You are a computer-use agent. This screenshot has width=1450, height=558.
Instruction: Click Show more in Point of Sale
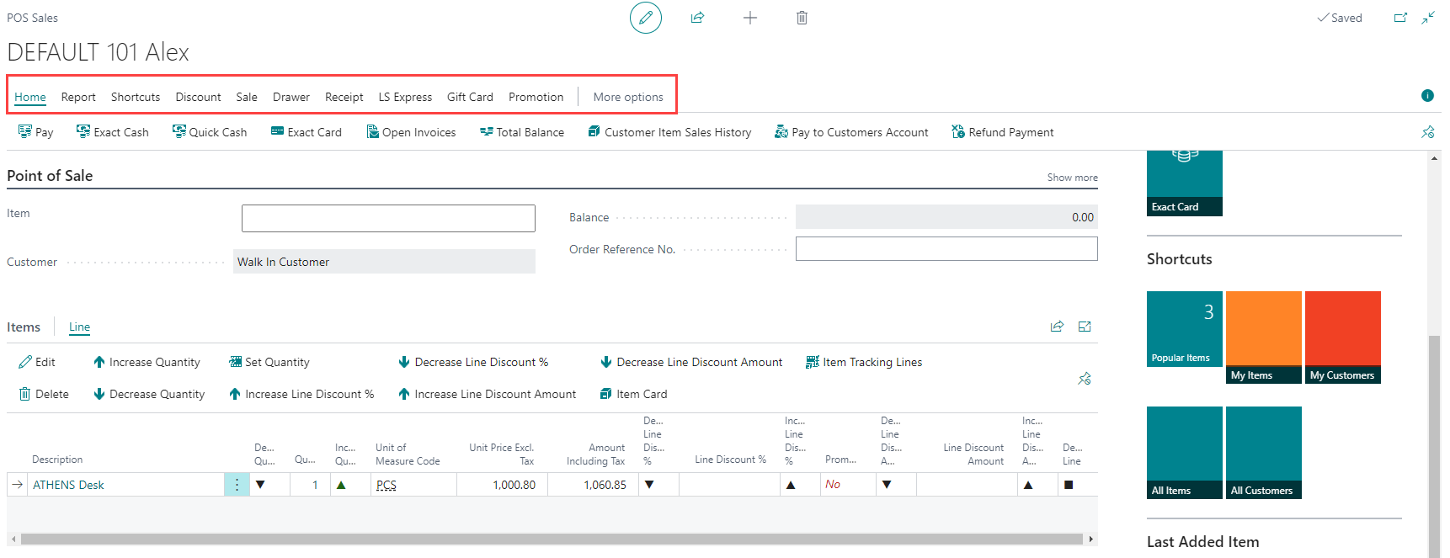1072,178
